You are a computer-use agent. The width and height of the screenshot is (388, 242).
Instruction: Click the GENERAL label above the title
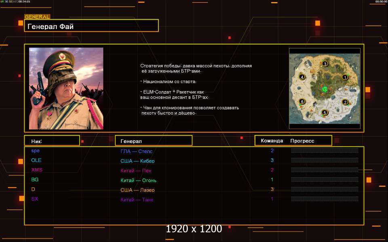pyautogui.click(x=37, y=17)
